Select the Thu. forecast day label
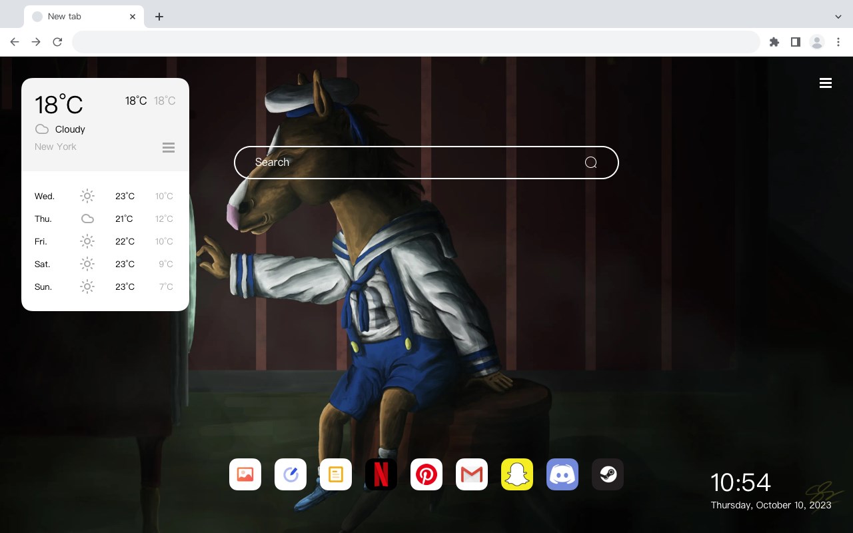The width and height of the screenshot is (853, 533). (x=43, y=219)
